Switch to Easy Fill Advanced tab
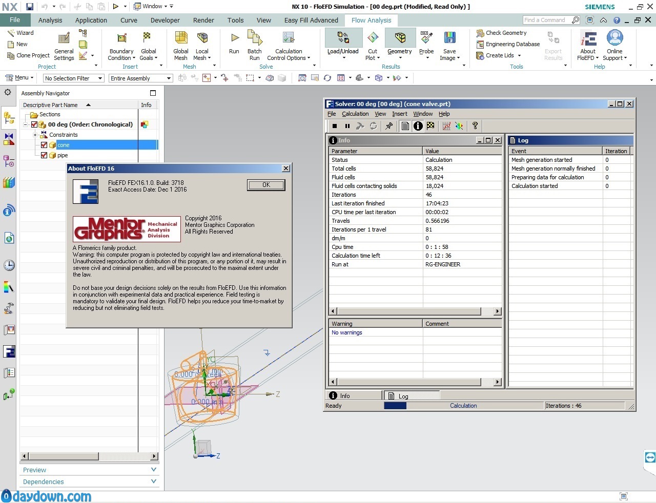Viewport: 656px width, 503px height. coord(311,20)
